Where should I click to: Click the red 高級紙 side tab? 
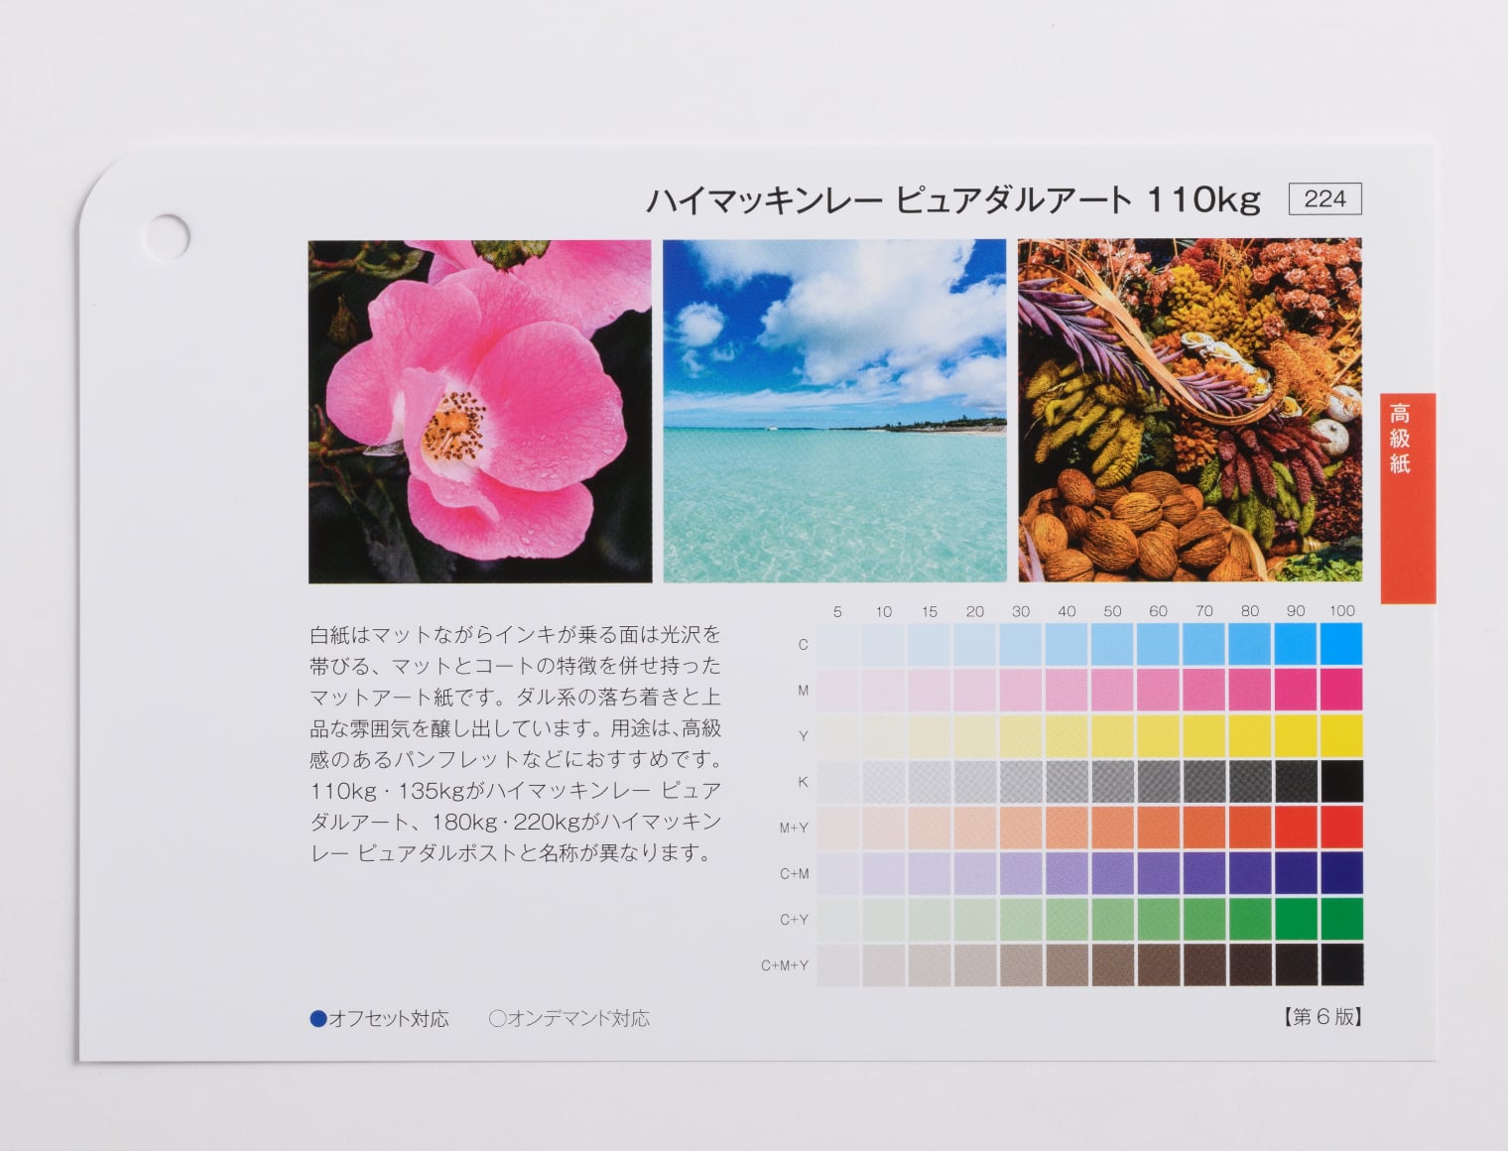click(1407, 497)
